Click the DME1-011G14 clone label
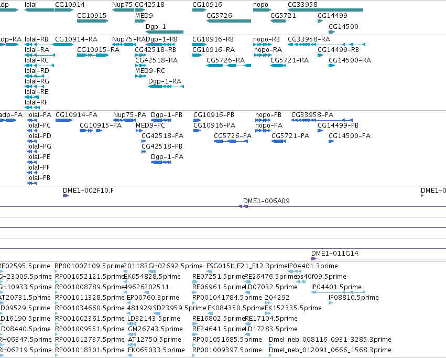This screenshot has height=358, width=446. coord(335,254)
